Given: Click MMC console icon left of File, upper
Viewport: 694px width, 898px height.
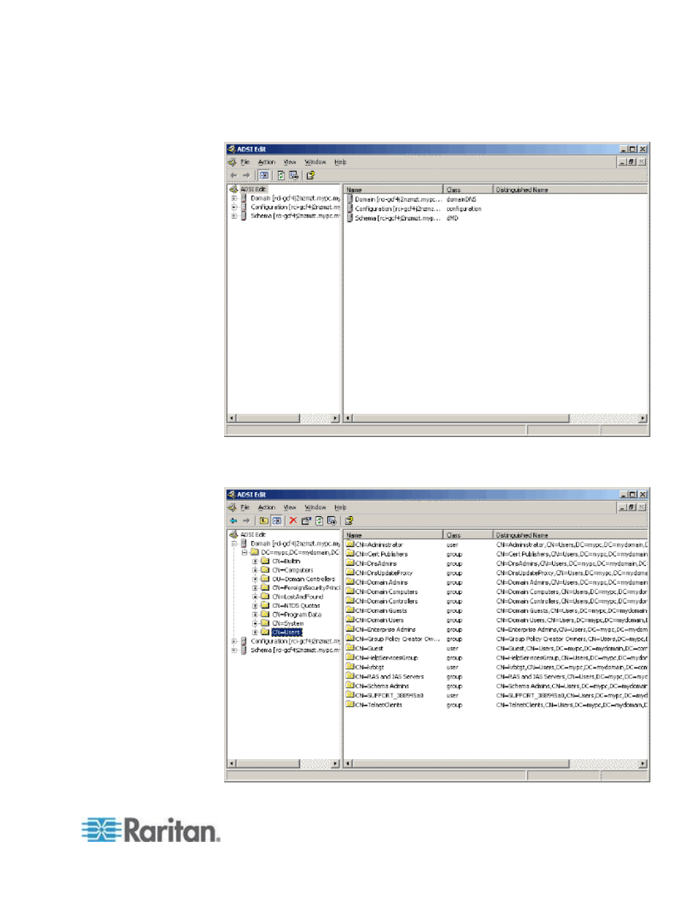Looking at the screenshot, I should [x=232, y=162].
